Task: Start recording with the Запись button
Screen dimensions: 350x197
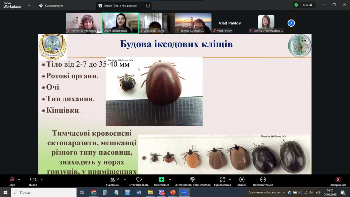Action: (242, 180)
